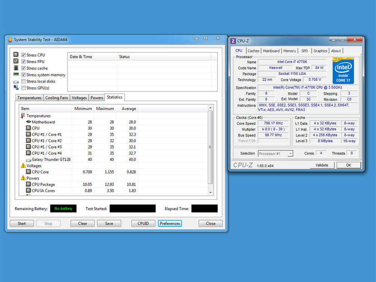This screenshot has width=376, height=282.
Task: Select the Statistics tab
Action: 115,97
